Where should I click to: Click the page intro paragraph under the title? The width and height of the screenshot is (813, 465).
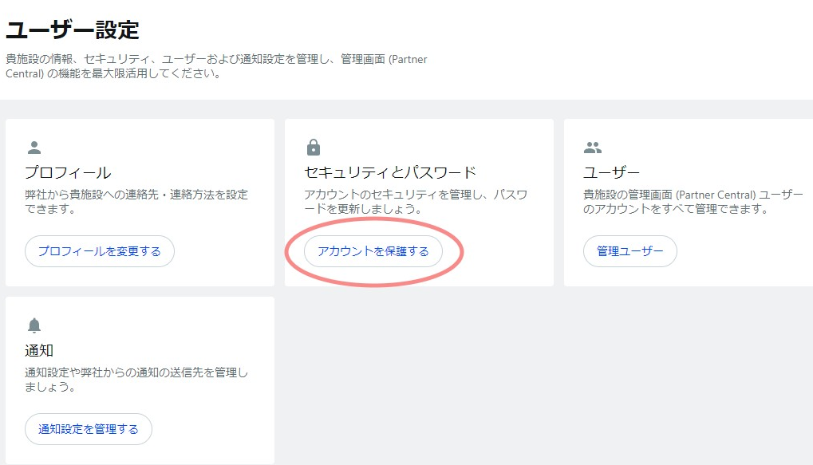coord(215,67)
